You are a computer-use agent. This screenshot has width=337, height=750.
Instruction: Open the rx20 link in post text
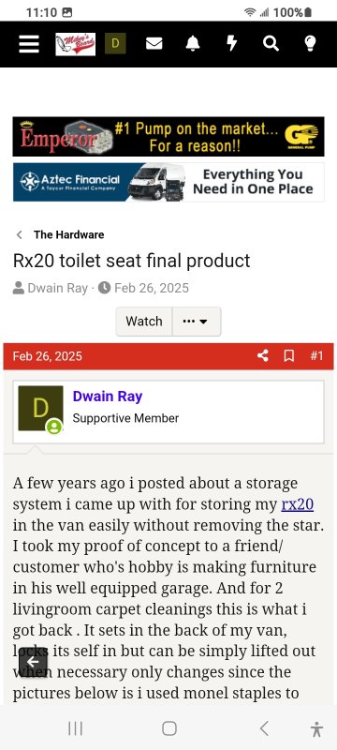point(298,504)
